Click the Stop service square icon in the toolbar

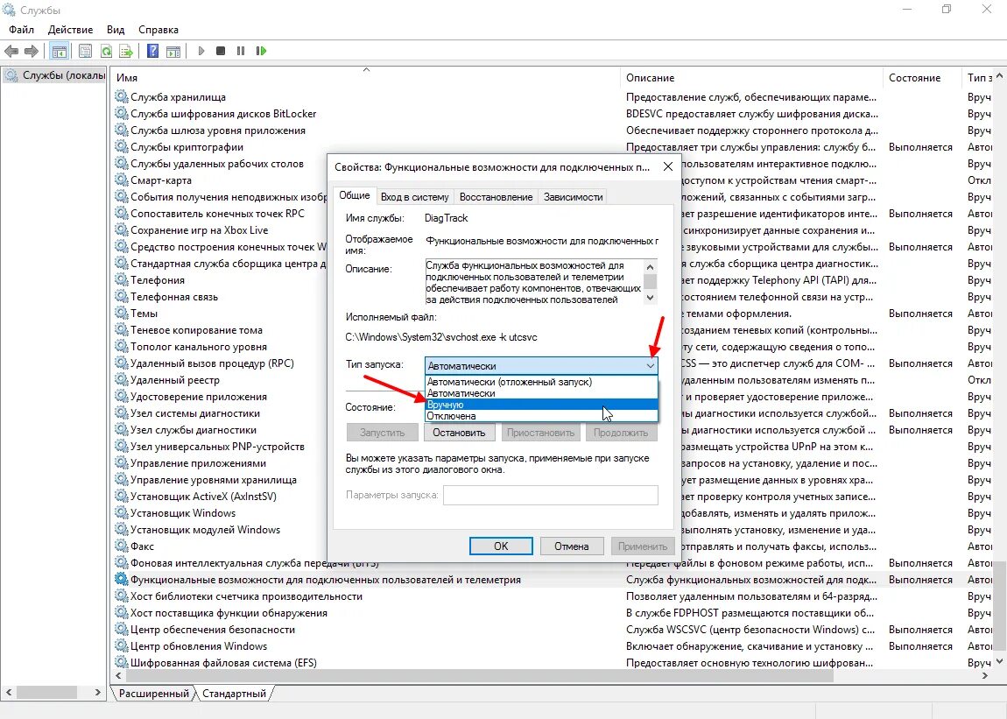coord(221,51)
